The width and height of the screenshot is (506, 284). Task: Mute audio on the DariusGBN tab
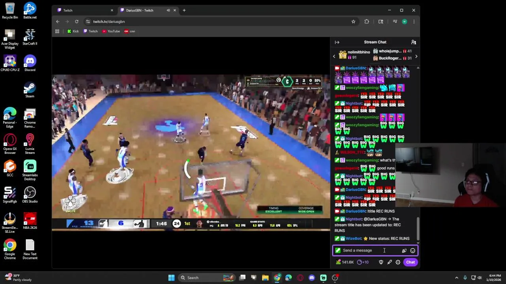point(168,10)
